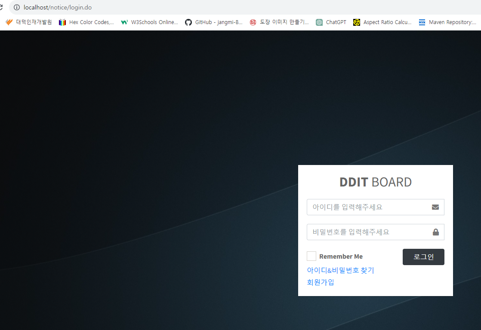This screenshot has width=481, height=330.
Task: Click the Aspect Ratio Calculator yellow favicon
Action: [x=357, y=22]
